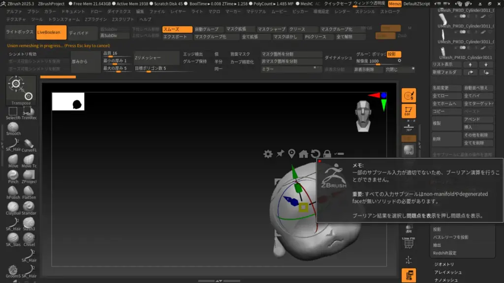This screenshot has width=504, height=283.
Task: Click the gizmo lock icon
Action: click(x=327, y=154)
